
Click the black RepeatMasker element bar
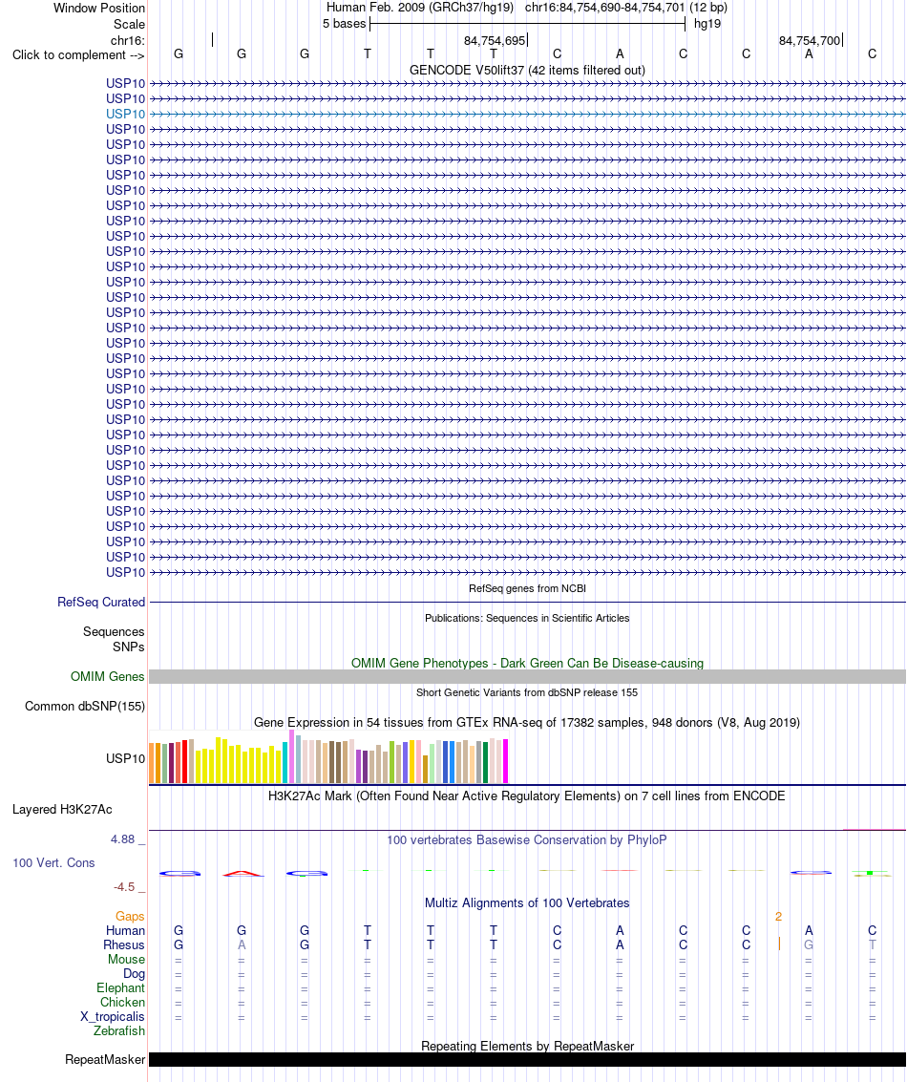(527, 1059)
